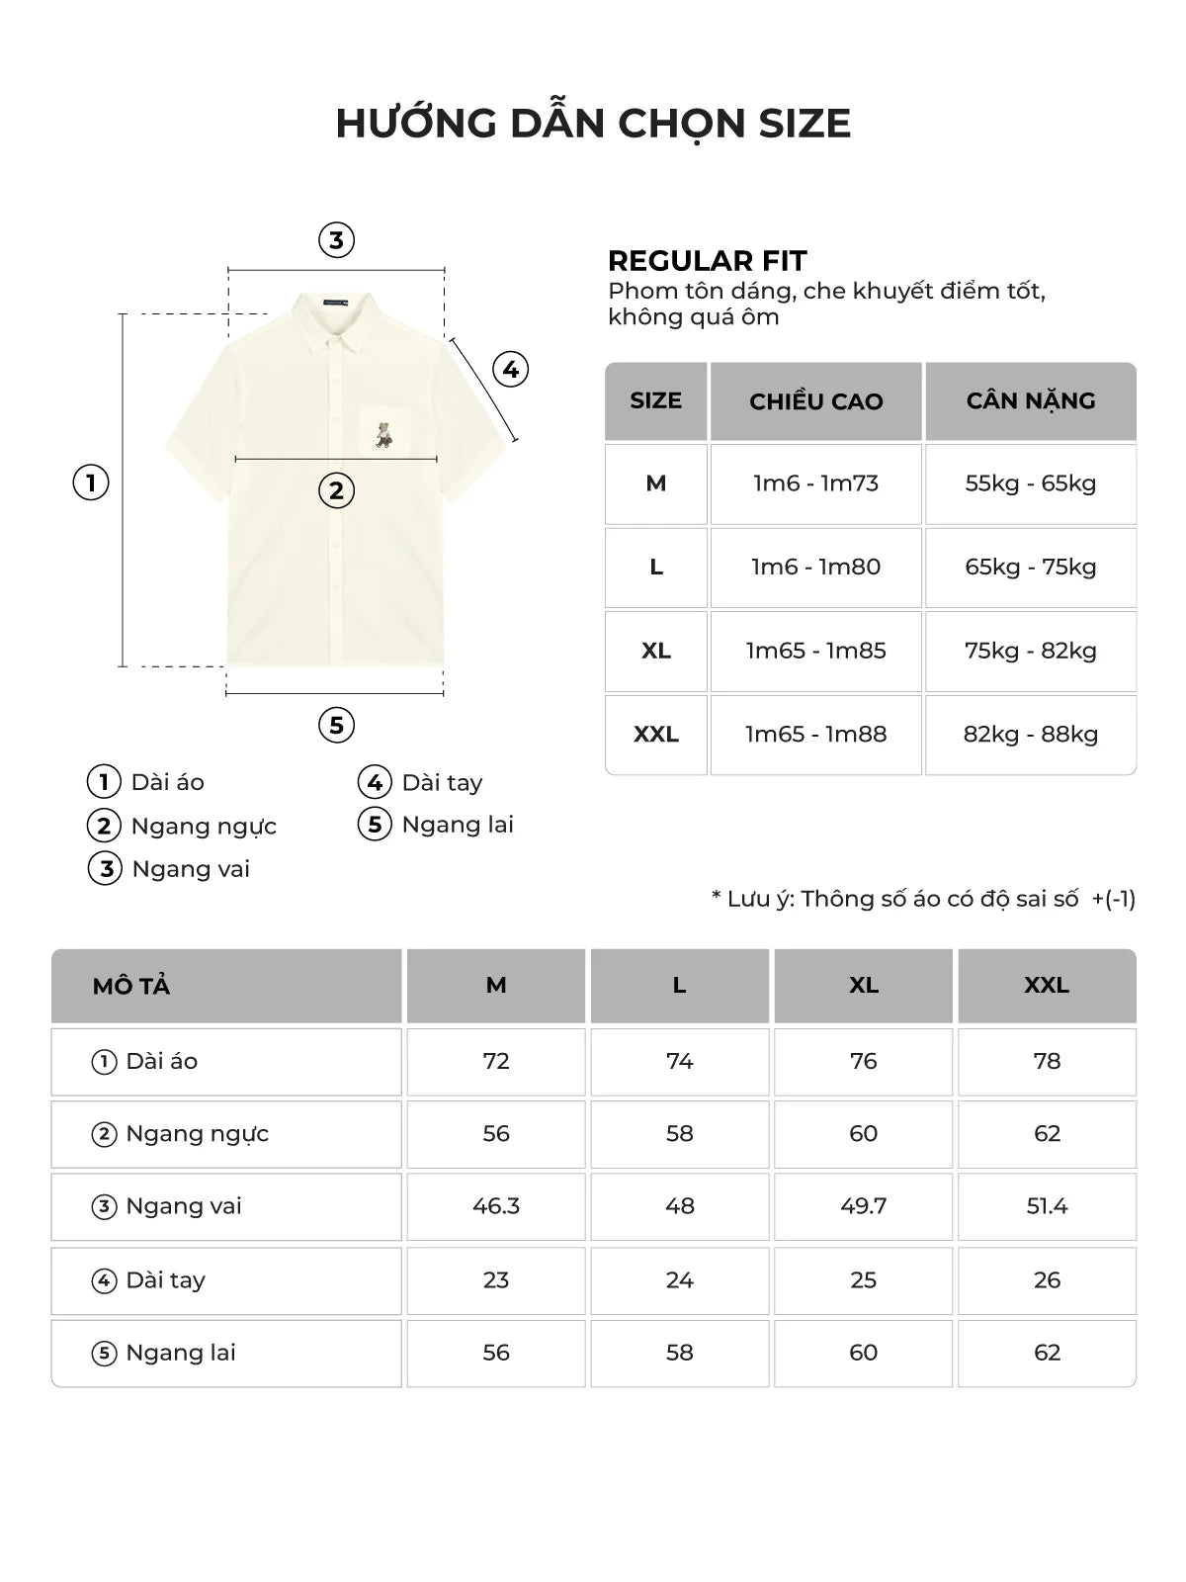Screen dimensions: 1186x1582
Task: Click the 82kg - 88kg weight cell
Action: coord(1031,735)
